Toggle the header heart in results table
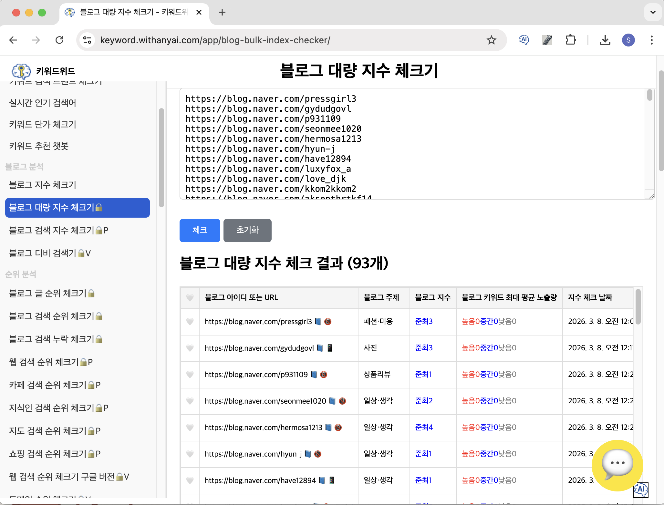Viewport: 664px width, 505px height. (190, 297)
